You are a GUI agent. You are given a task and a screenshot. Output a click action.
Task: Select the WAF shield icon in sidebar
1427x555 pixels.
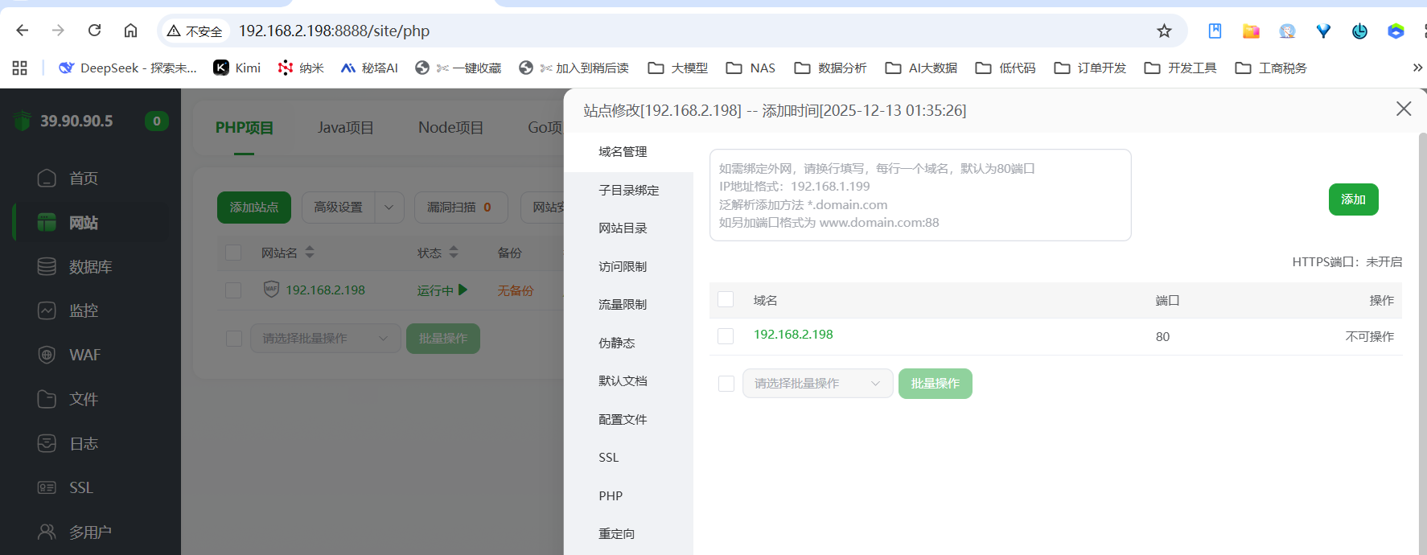[47, 355]
